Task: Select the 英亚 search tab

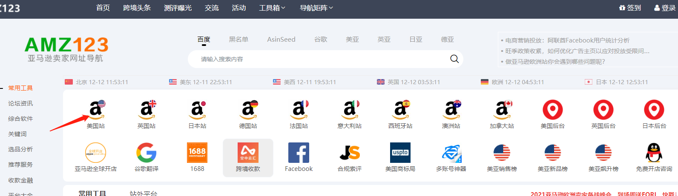Action: pos(384,40)
